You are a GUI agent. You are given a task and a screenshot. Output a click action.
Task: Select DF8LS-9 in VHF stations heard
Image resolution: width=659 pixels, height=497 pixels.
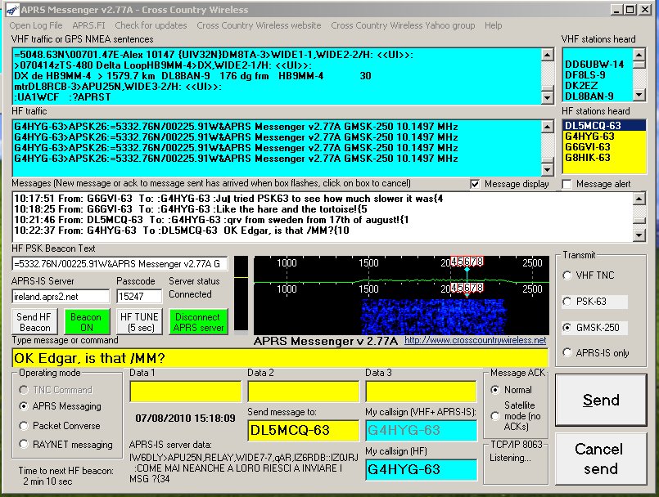coord(598,75)
